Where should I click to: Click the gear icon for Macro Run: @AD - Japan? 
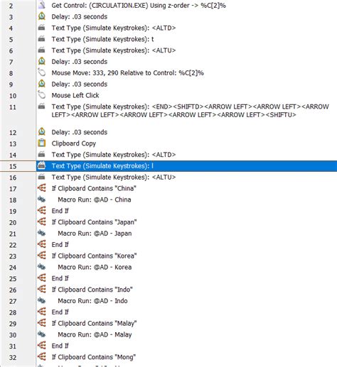(42, 233)
